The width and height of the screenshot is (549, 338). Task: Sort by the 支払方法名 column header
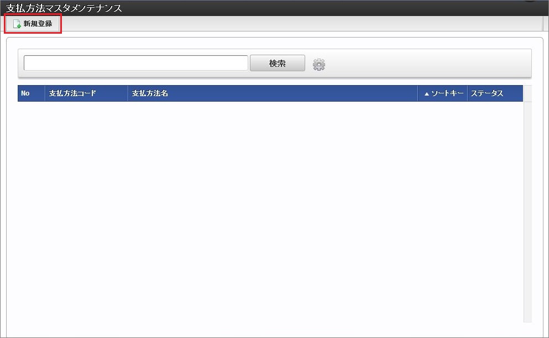point(273,93)
